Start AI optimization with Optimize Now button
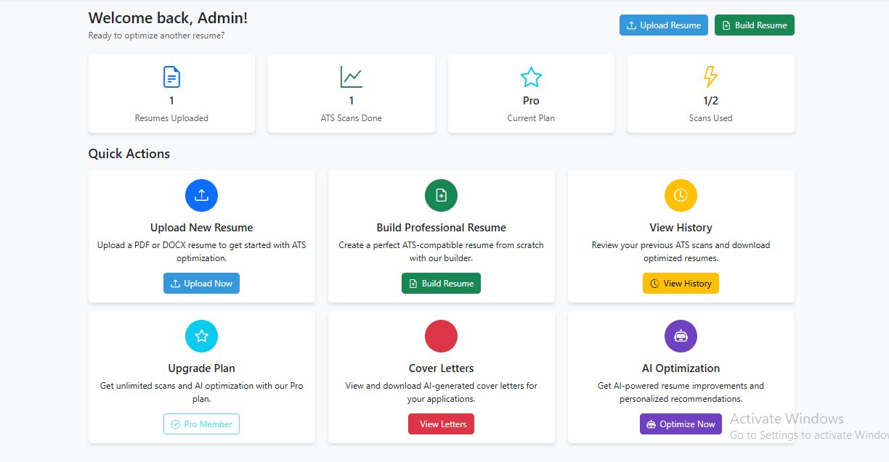The height and width of the screenshot is (462, 889). [x=681, y=424]
